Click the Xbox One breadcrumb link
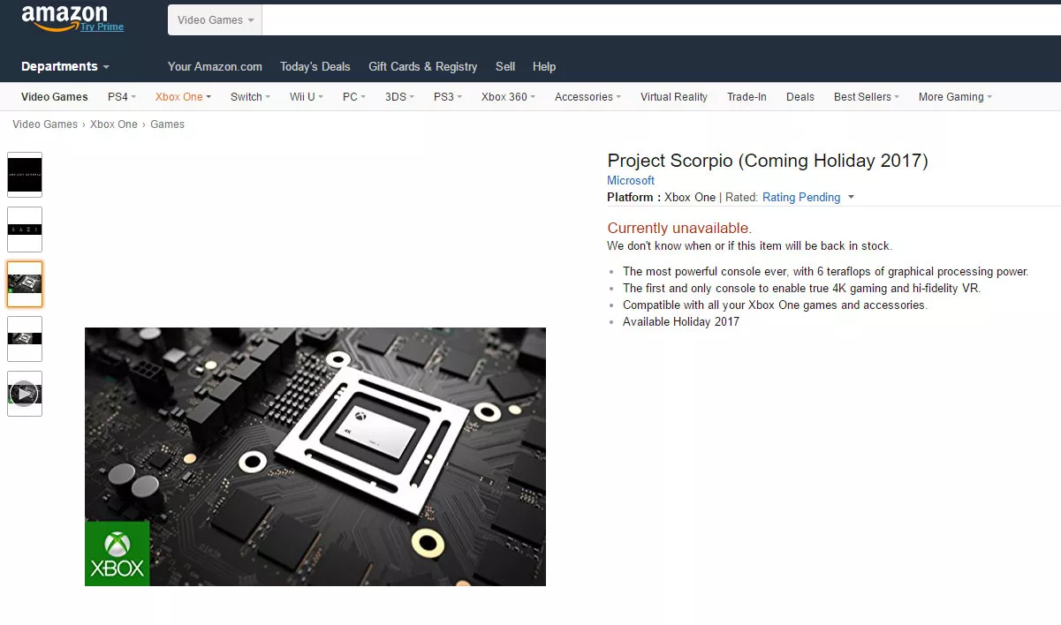This screenshot has height=625, width=1061. tap(114, 124)
